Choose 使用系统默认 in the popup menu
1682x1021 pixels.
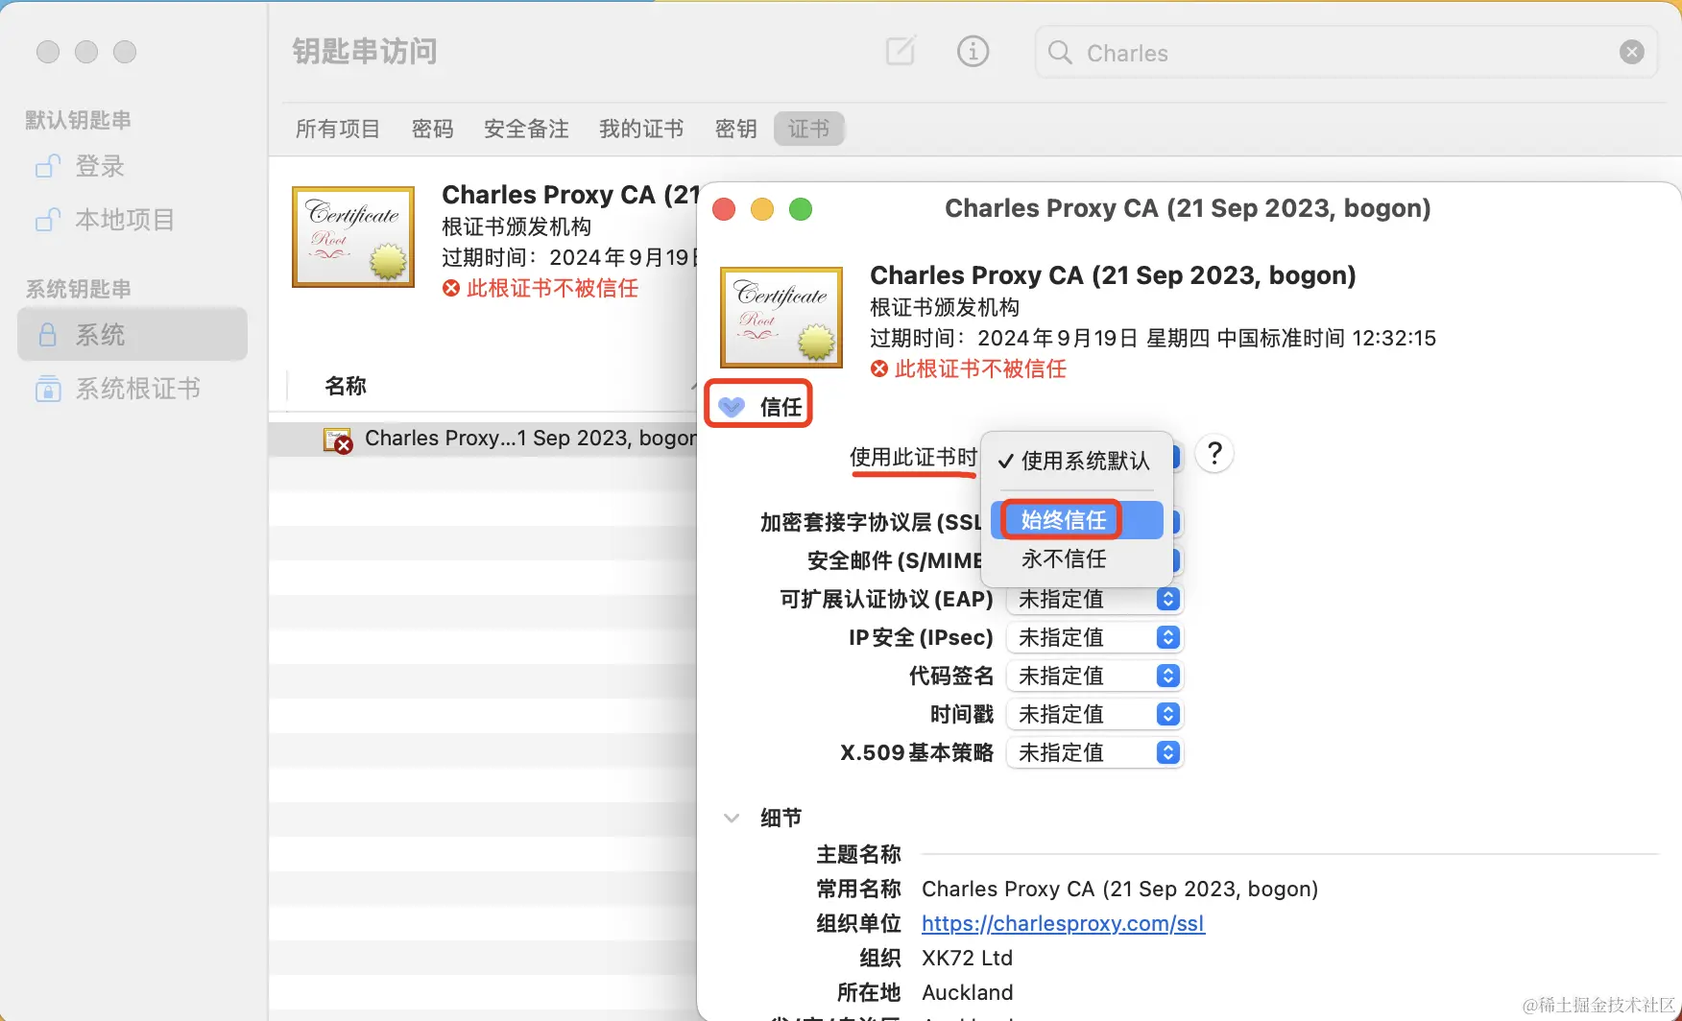click(x=1076, y=461)
